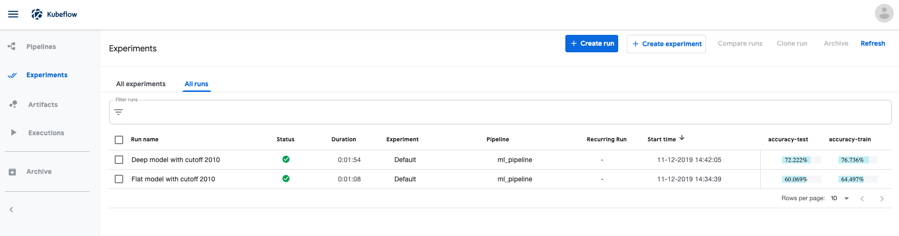899x236 pixels.
Task: Open the user account avatar
Action: [x=884, y=13]
